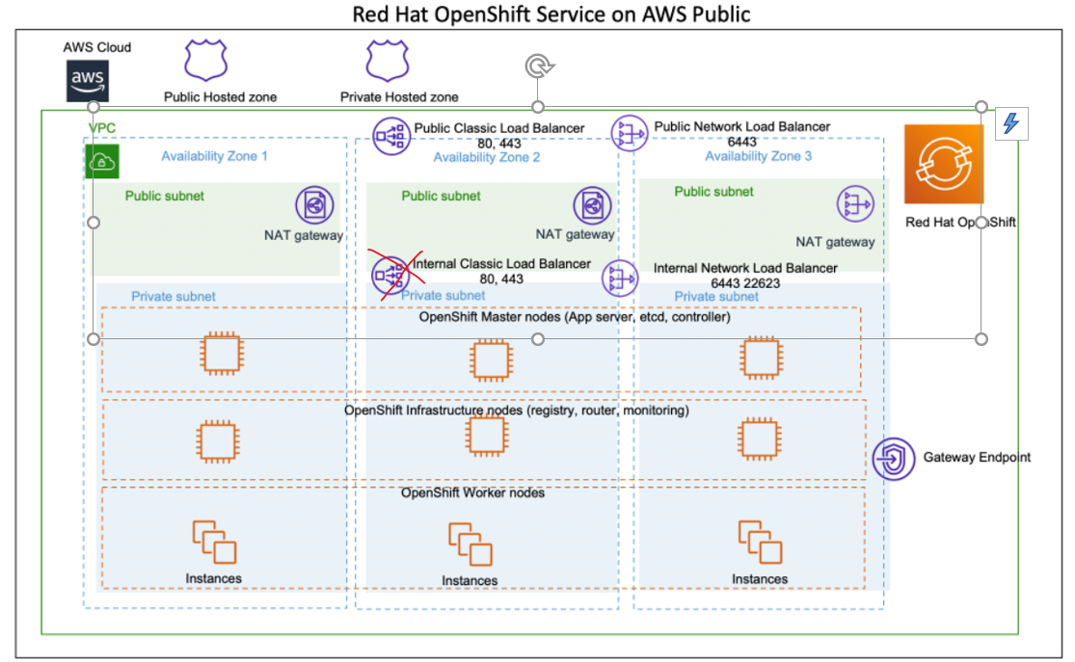The height and width of the screenshot is (662, 1075).
Task: Click the green VPC lock icon
Action: pyautogui.click(x=101, y=160)
